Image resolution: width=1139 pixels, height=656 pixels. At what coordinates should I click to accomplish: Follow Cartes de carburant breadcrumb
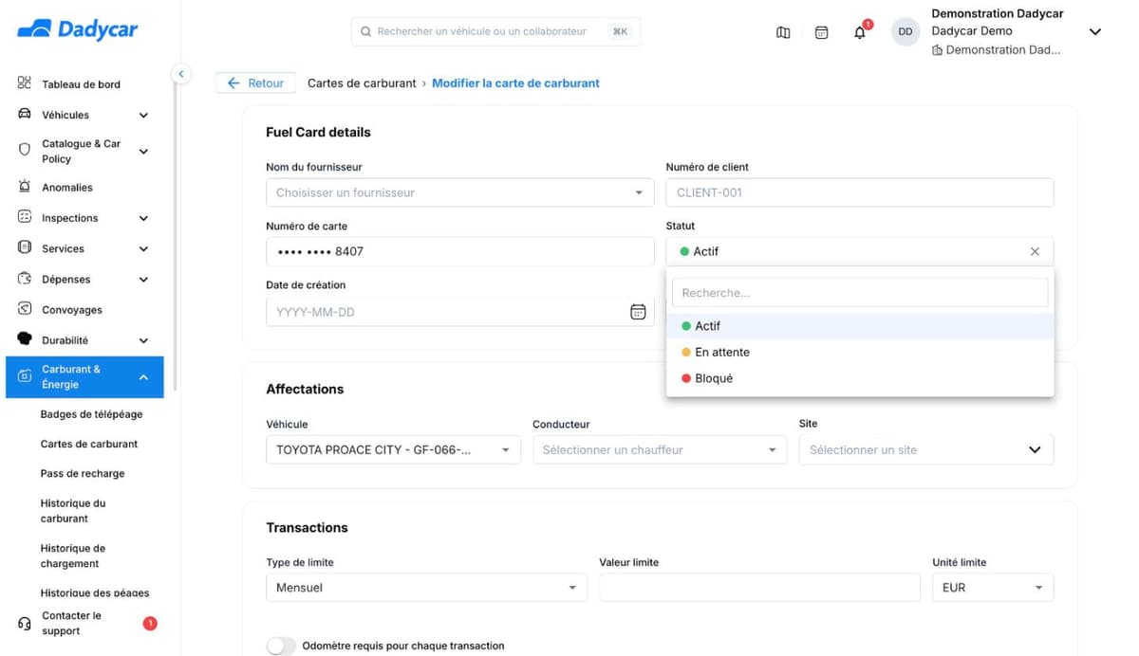(x=362, y=83)
